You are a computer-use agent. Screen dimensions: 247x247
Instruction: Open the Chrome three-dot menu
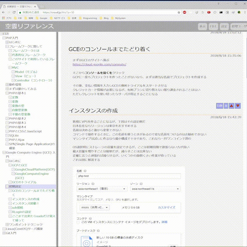point(245,12)
